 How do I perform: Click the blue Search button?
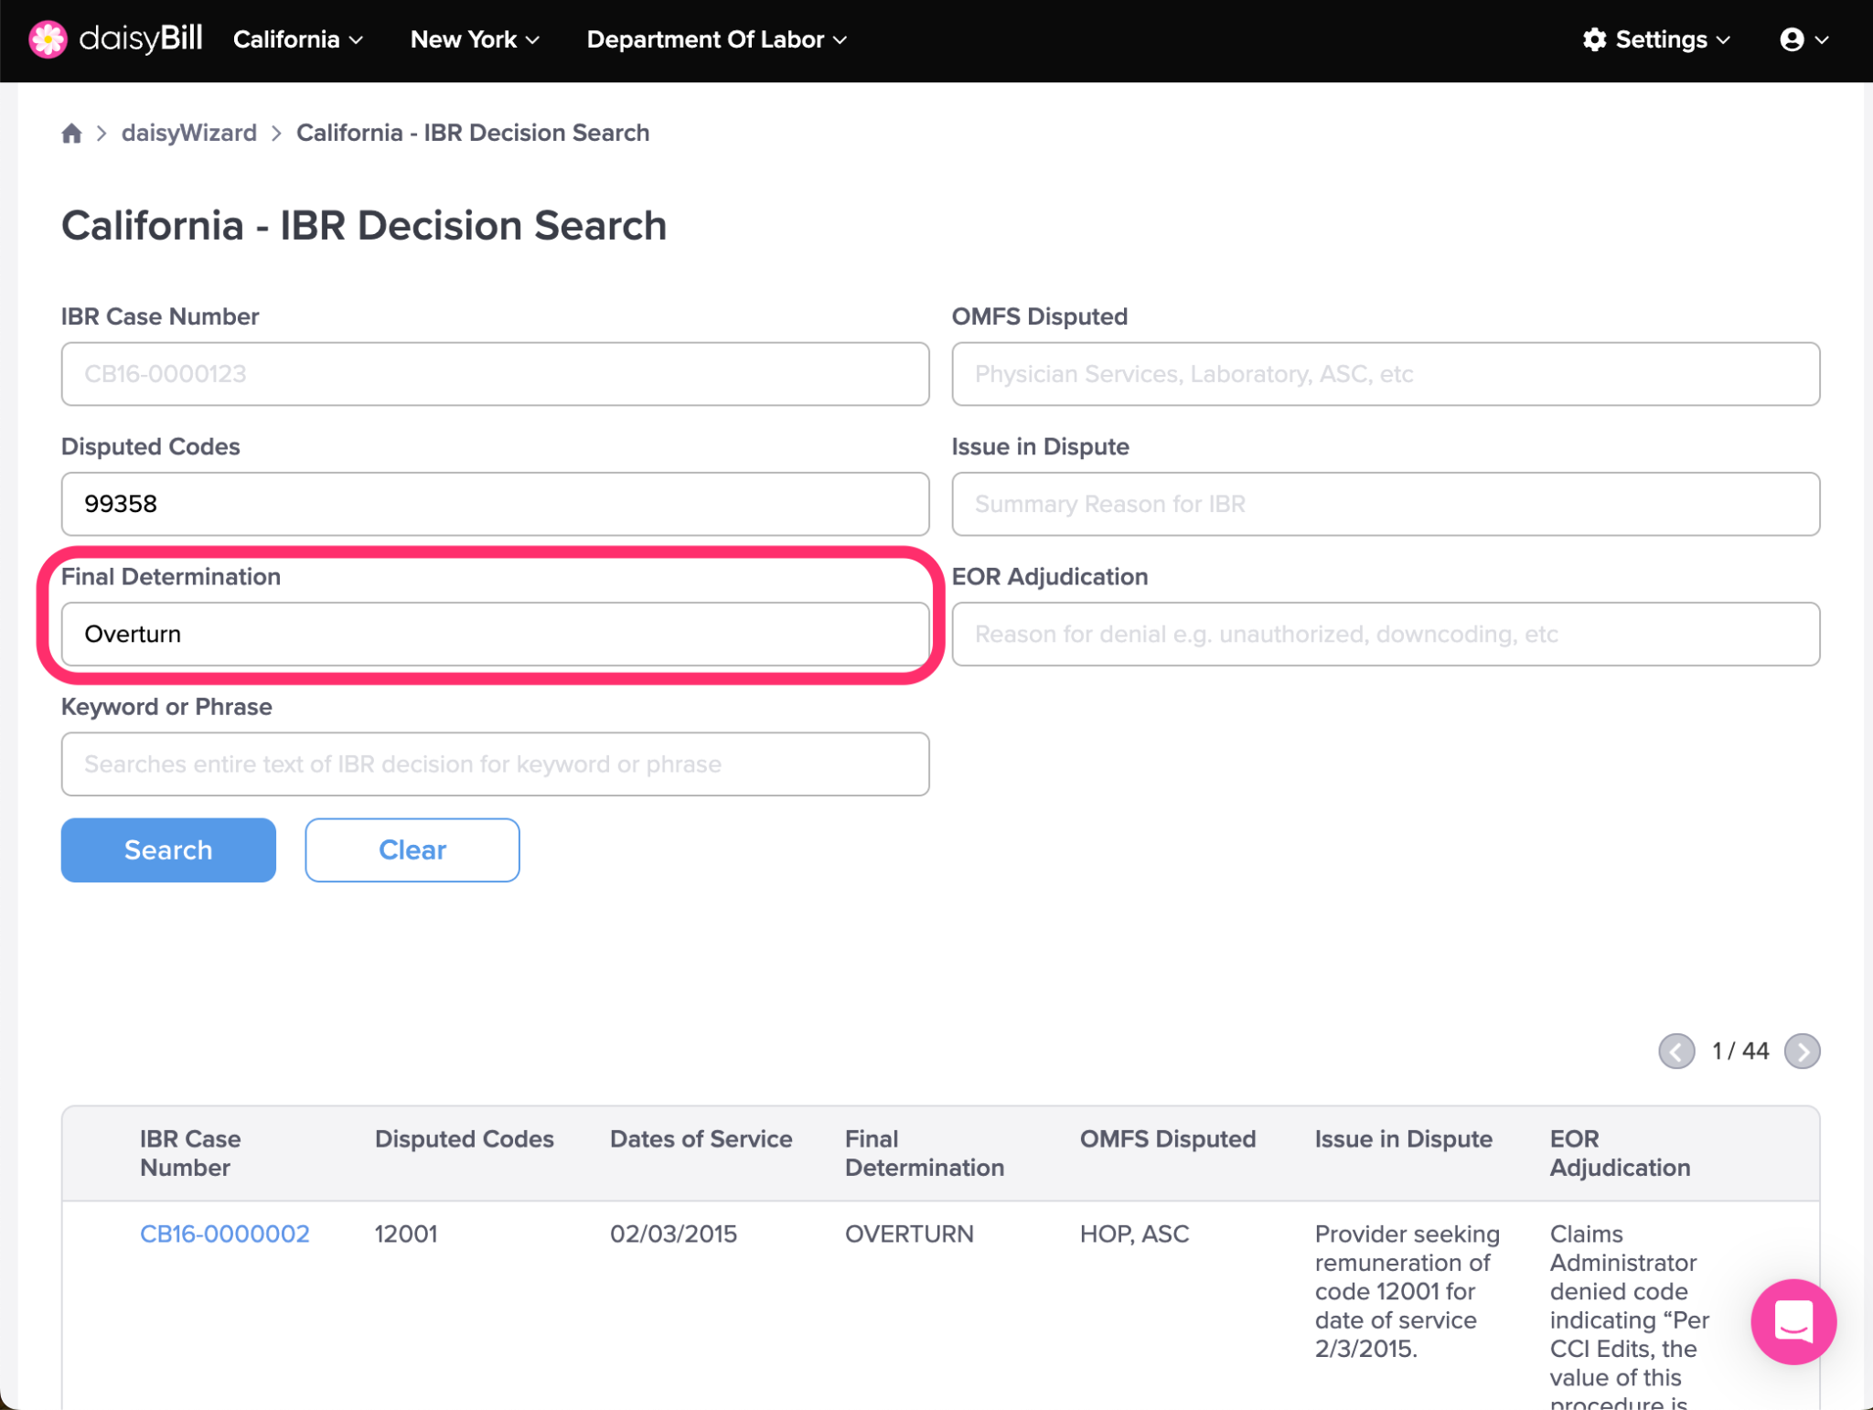point(168,850)
